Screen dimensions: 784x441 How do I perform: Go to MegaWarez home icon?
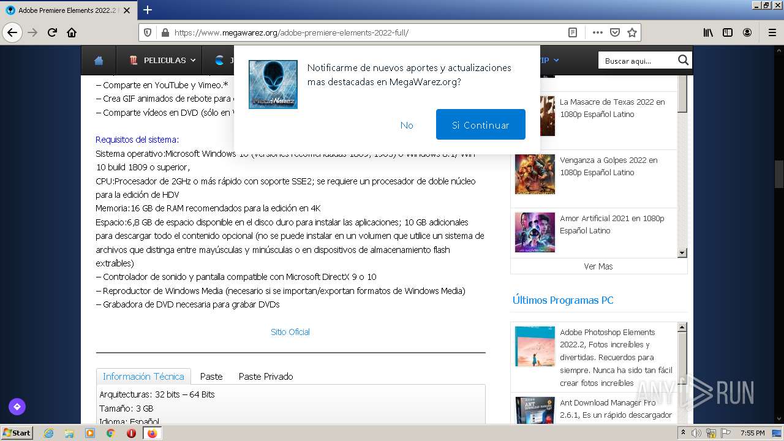point(99,61)
